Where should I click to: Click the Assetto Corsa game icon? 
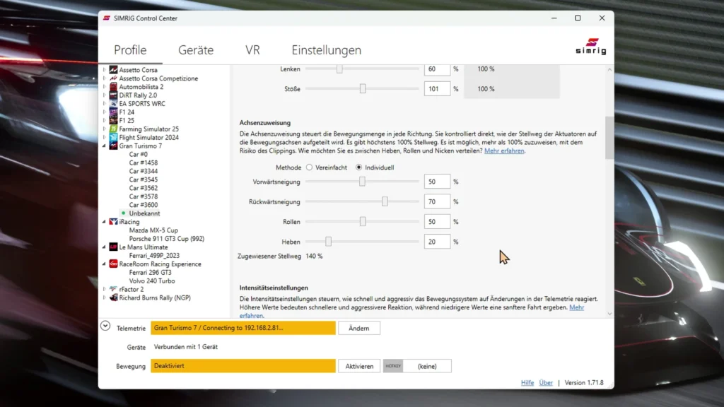(113, 70)
